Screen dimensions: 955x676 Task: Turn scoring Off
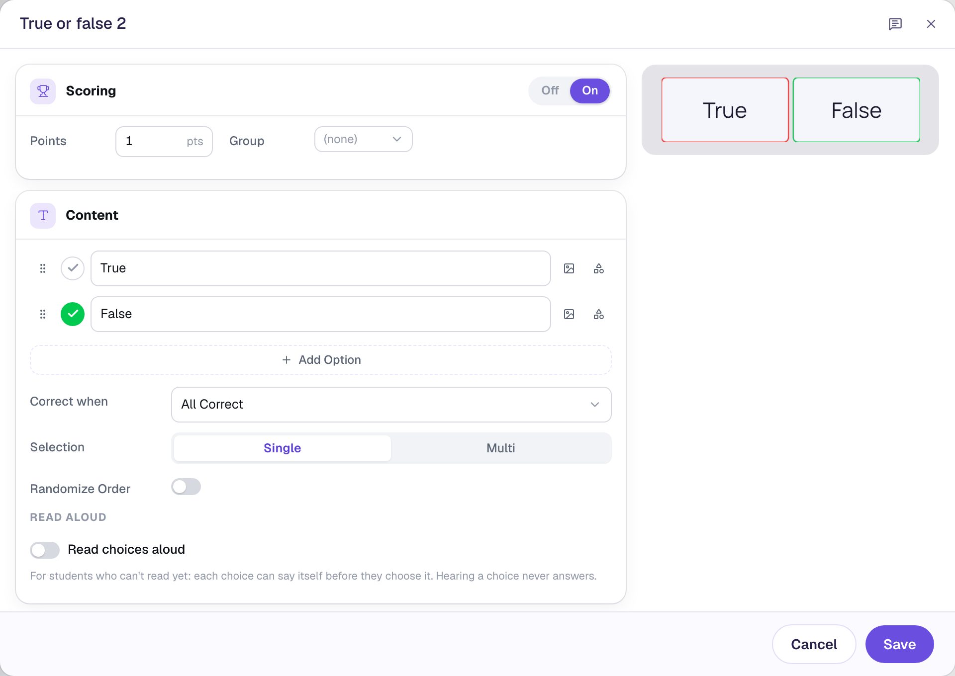pos(550,90)
